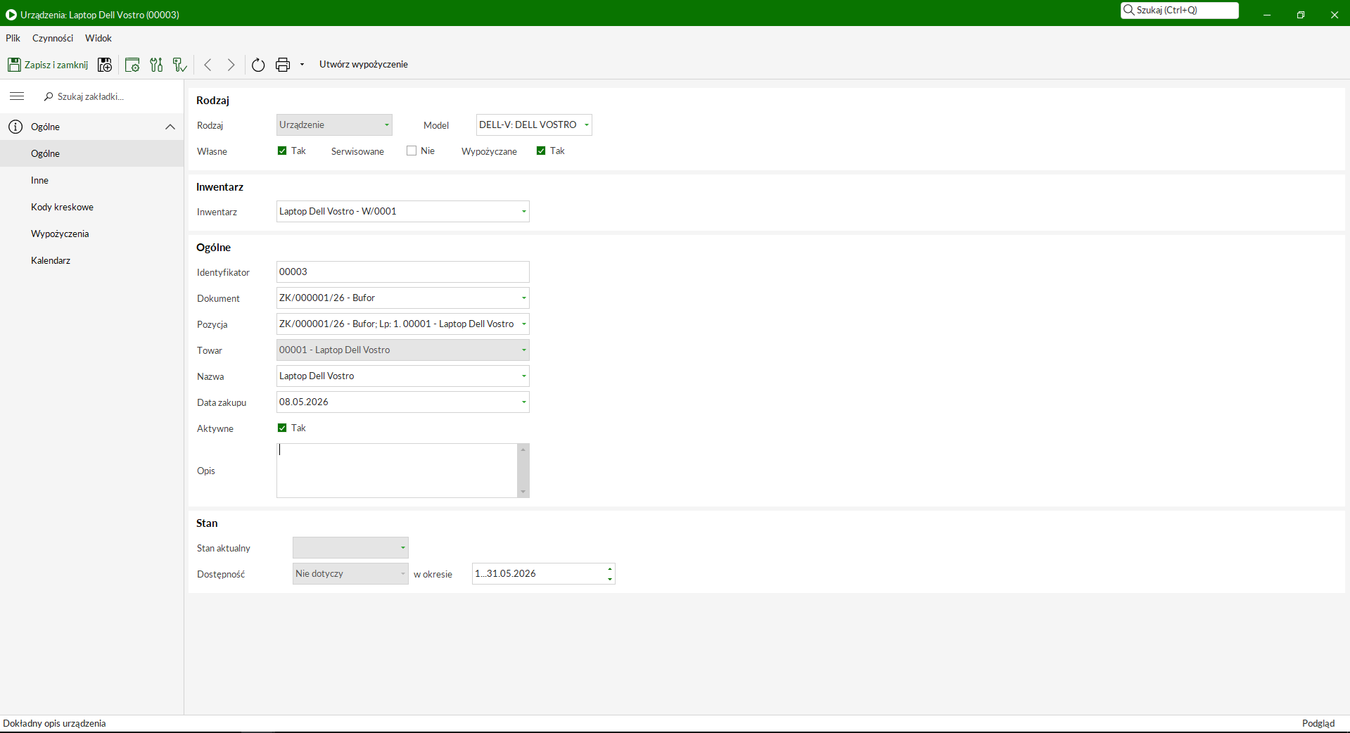Click the wrench and screwdriver tools icon

pos(156,65)
